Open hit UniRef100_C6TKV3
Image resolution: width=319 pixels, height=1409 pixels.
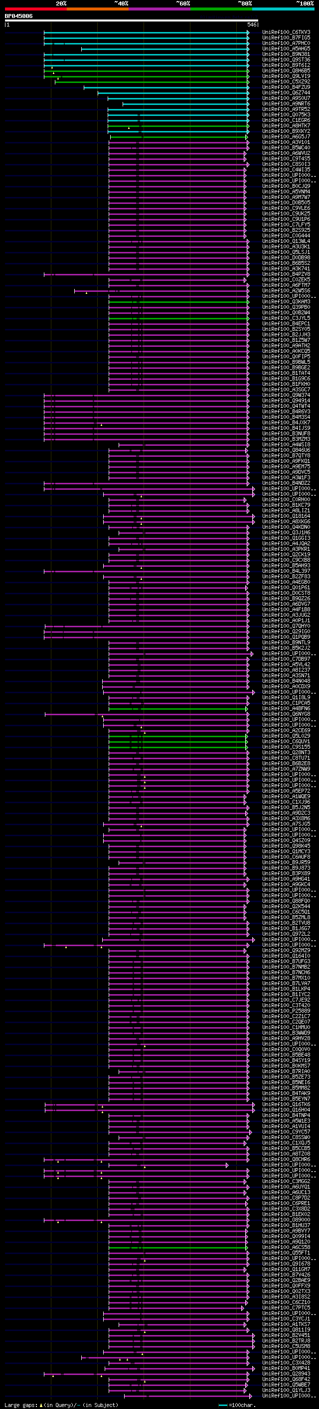click(x=286, y=32)
